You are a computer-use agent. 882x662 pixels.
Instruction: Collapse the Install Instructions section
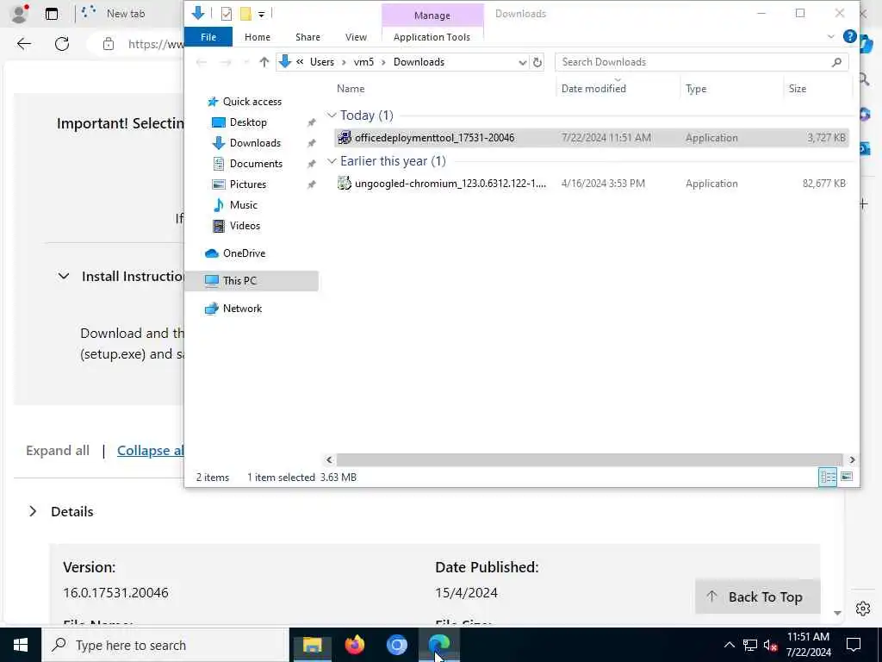(x=64, y=277)
